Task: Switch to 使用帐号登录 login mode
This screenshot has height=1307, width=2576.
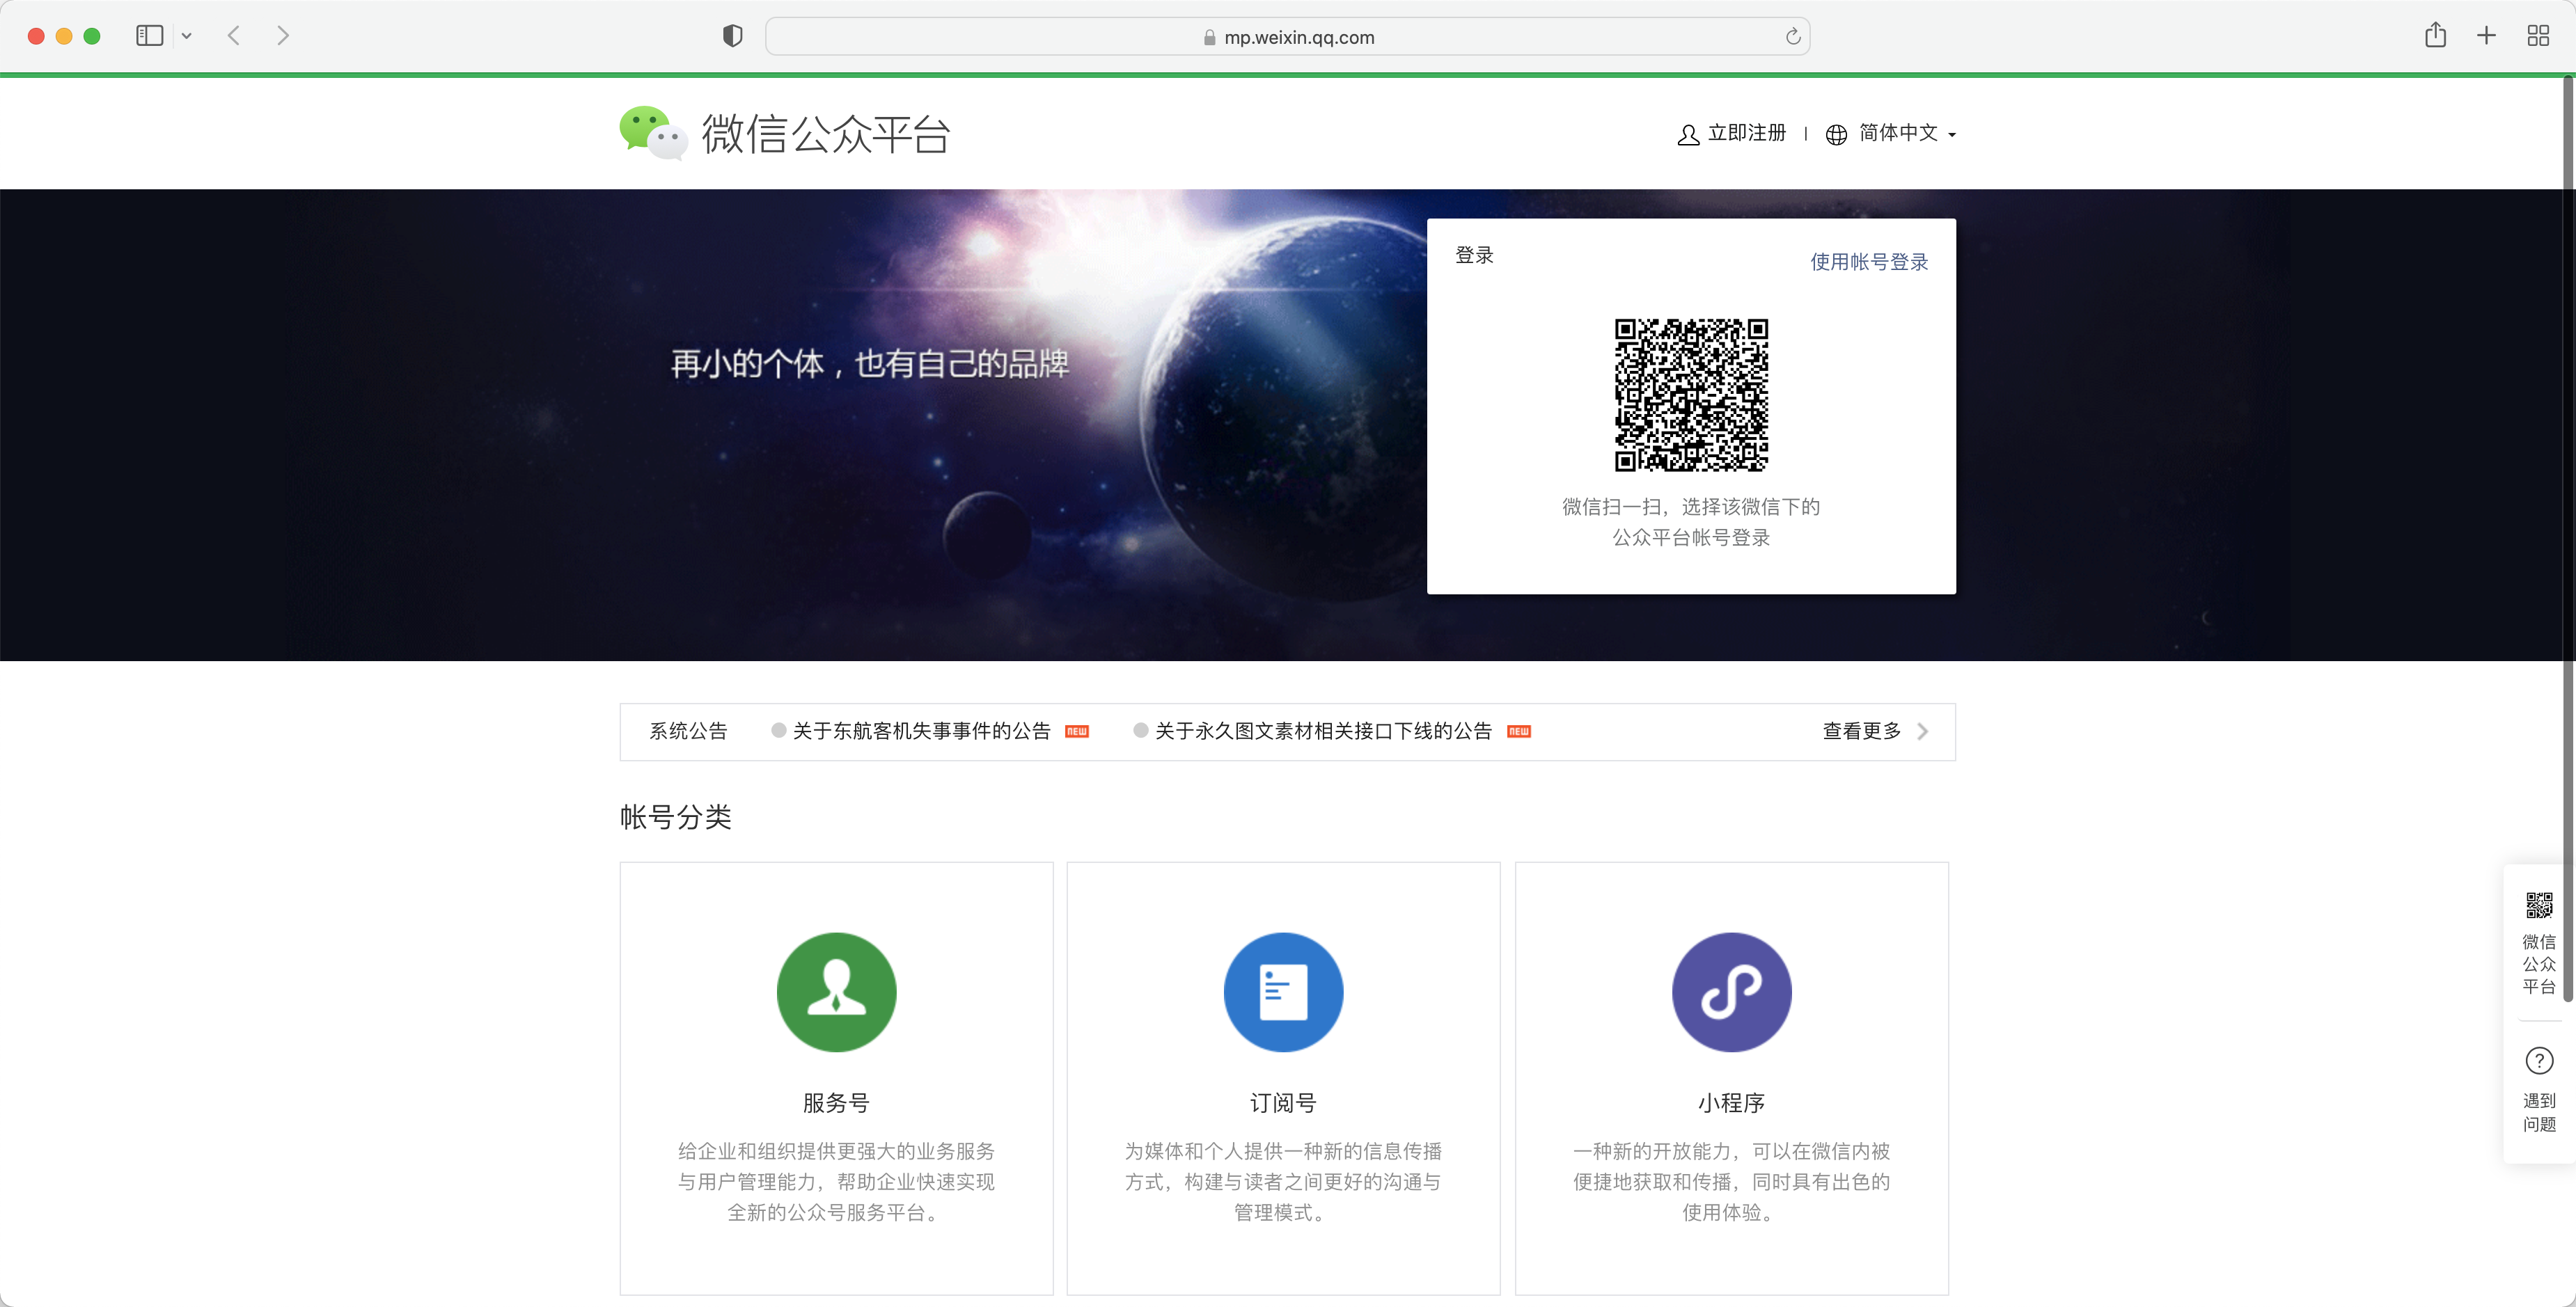Action: (x=1868, y=262)
